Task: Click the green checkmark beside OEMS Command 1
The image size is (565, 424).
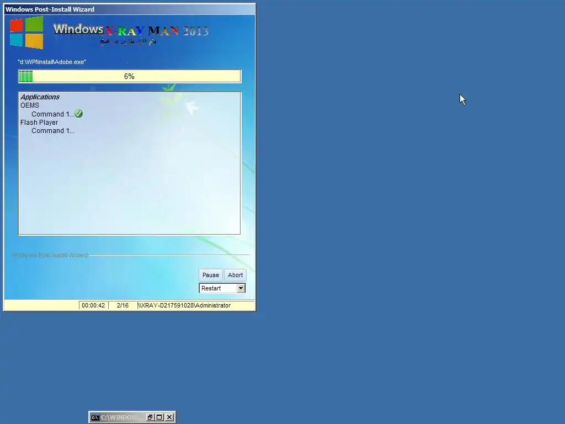Action: [x=78, y=114]
